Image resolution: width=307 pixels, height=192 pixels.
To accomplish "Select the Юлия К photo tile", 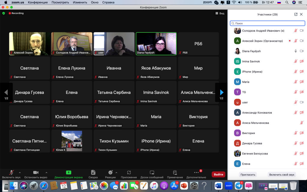I will (x=72, y=141).
